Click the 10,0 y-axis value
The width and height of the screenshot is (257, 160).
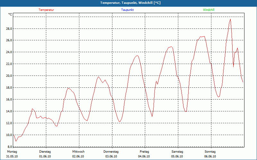click(9, 135)
